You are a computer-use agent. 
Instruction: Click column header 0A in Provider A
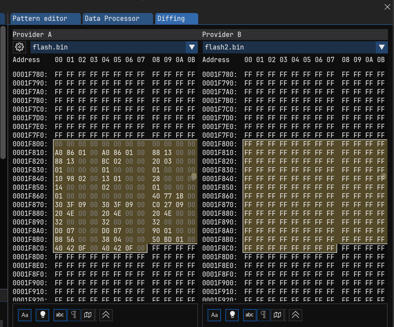pyautogui.click(x=180, y=60)
